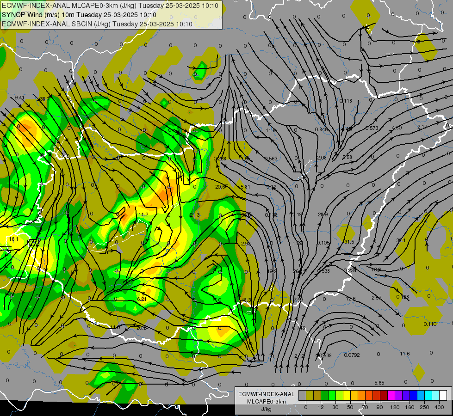The image size is (453, 416).
Task: Click the legend title ECMWF-INDEX-ANAL
Action: [267, 394]
